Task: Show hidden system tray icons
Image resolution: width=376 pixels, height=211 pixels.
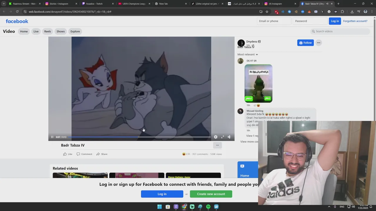Action: (x=329, y=207)
